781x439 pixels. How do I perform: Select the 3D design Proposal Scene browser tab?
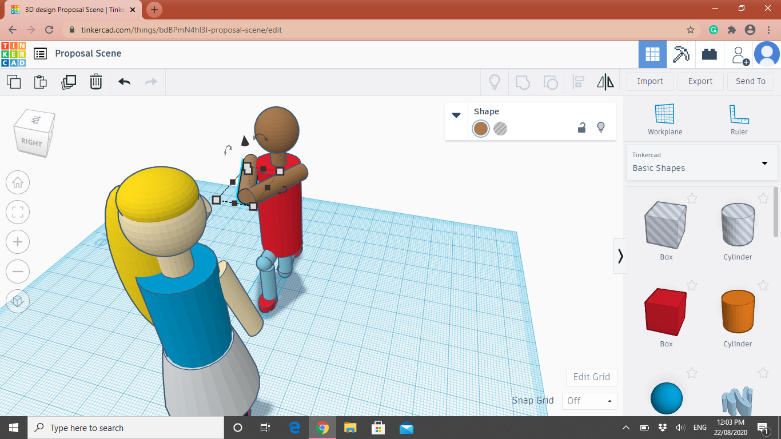coord(74,10)
